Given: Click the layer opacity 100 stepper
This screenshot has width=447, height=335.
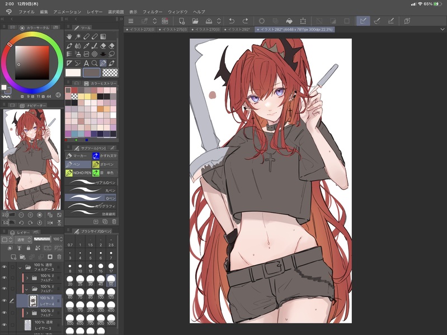Looking at the screenshot, I should click(62, 239).
